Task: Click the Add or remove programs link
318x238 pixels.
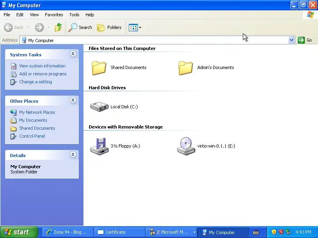Action: tap(43, 74)
